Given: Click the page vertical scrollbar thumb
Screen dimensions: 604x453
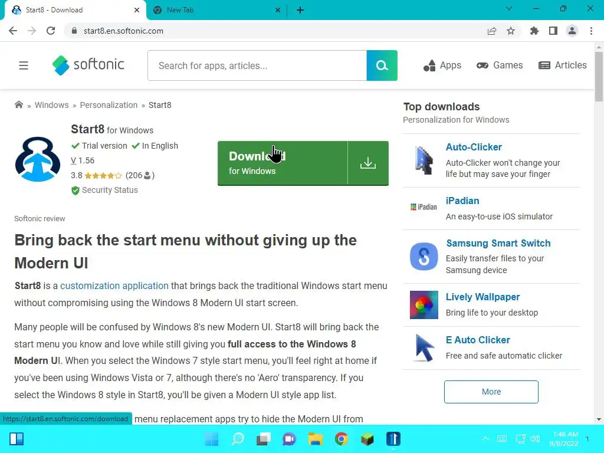Looking at the screenshot, I should (599, 77).
